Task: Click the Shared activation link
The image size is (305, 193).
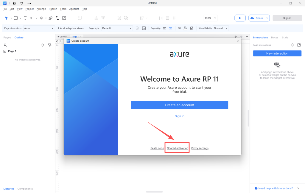Action: [178, 148]
